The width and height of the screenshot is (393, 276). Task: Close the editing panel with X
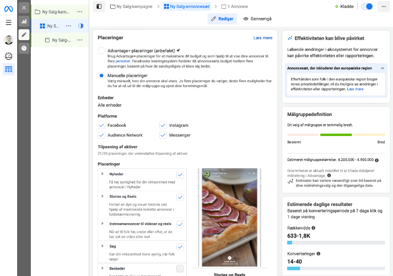[24, 8]
